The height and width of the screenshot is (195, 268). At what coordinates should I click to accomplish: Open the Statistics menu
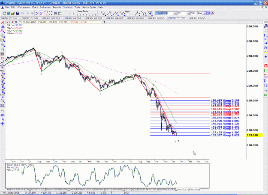[x=68, y=7]
